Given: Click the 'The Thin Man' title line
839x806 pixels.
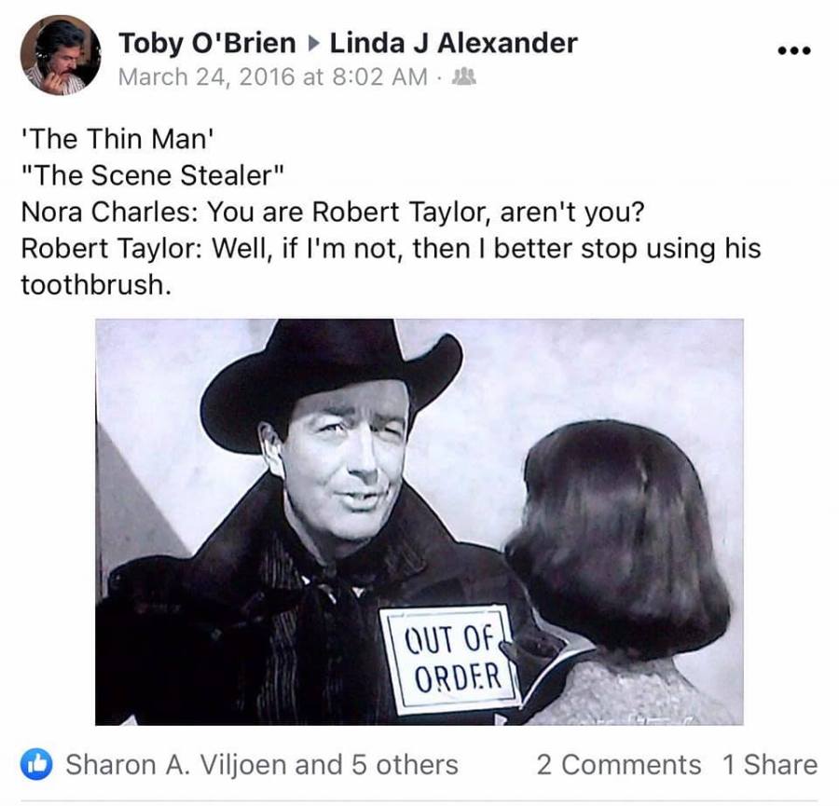Looking at the screenshot, I should click(x=117, y=139).
